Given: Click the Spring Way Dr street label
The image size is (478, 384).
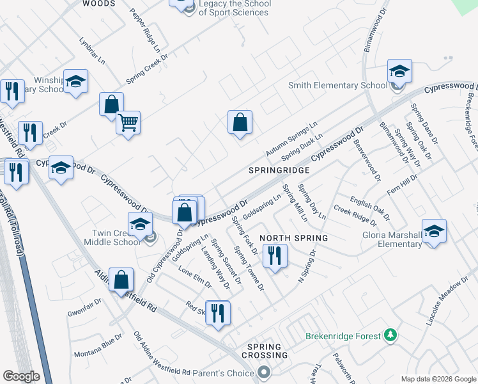Looking at the screenshot, I should point(408,148).
